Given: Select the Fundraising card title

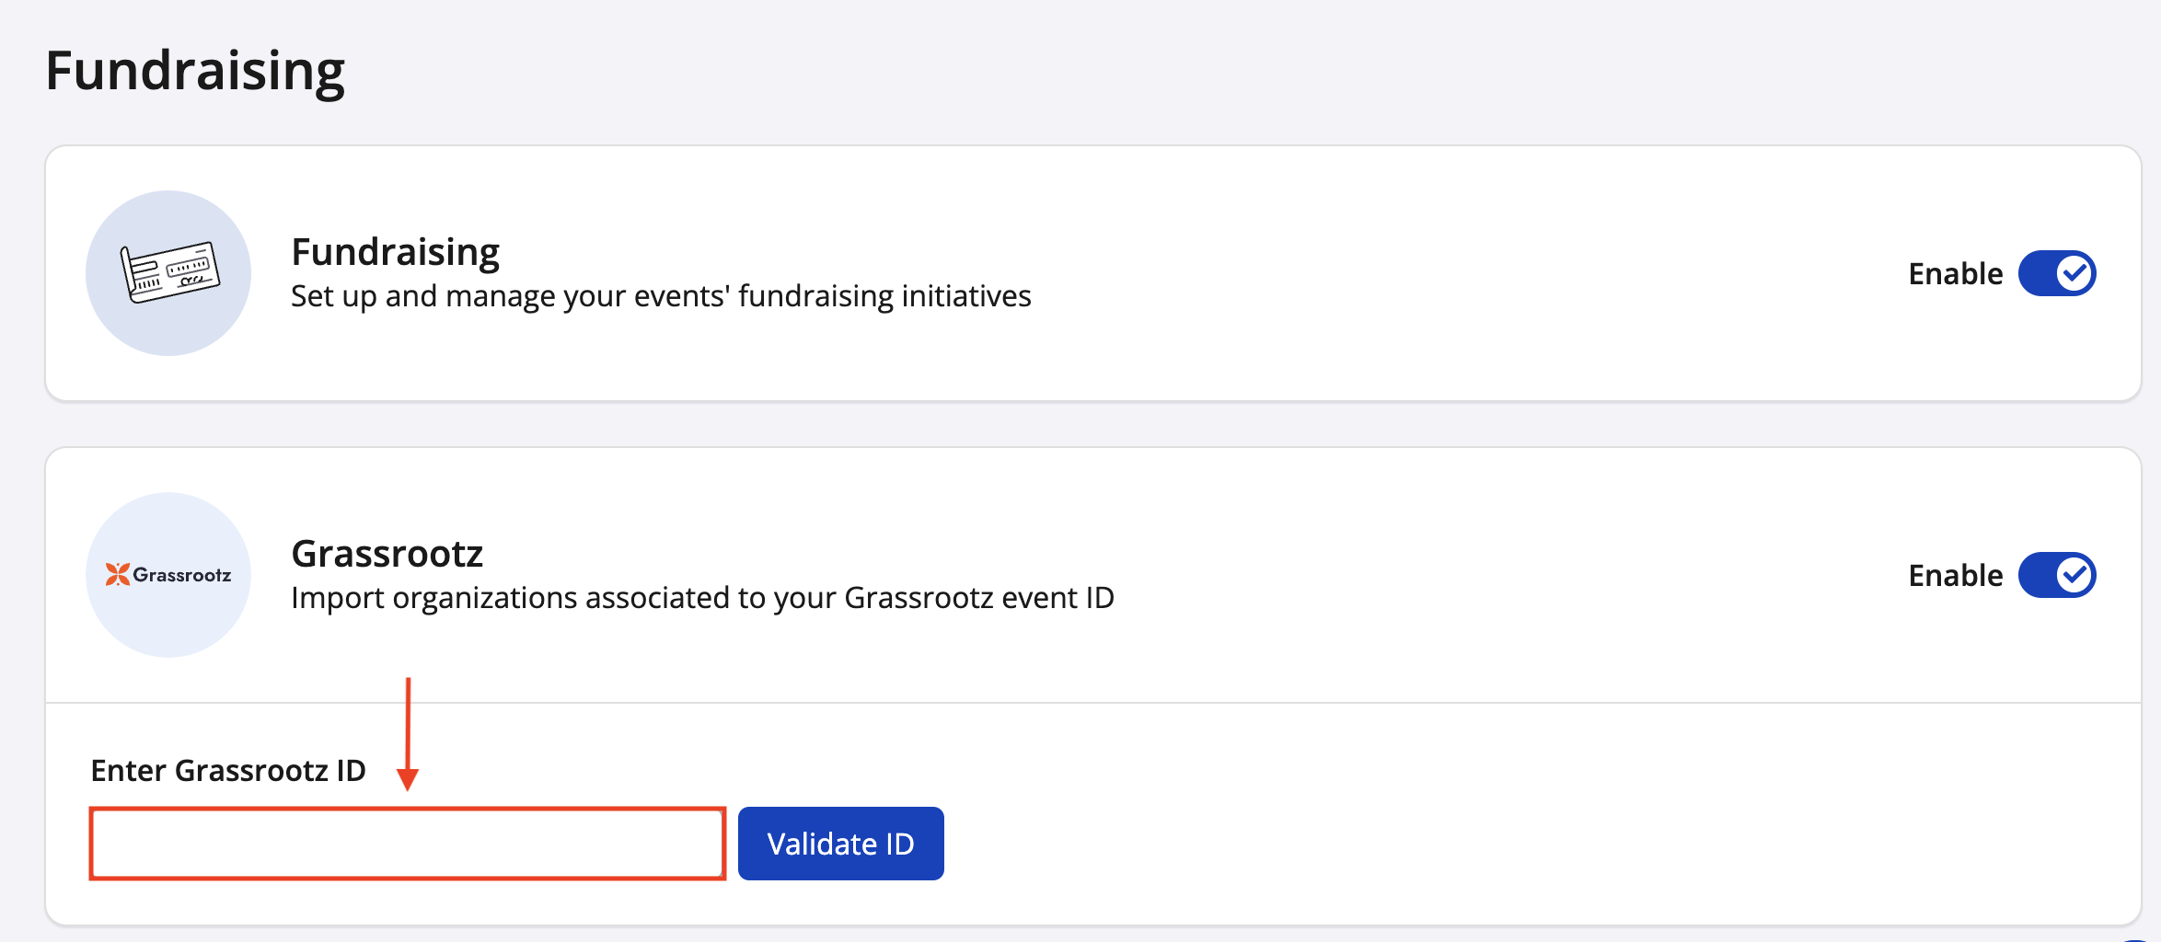Looking at the screenshot, I should [395, 252].
